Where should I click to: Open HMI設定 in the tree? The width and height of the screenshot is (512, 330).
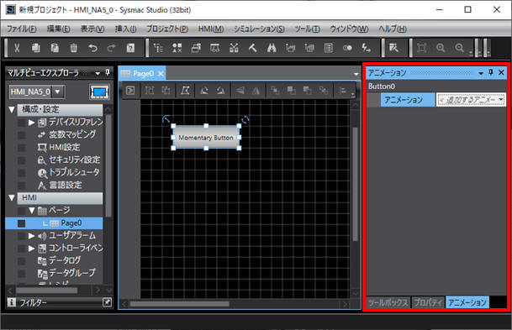[65, 147]
